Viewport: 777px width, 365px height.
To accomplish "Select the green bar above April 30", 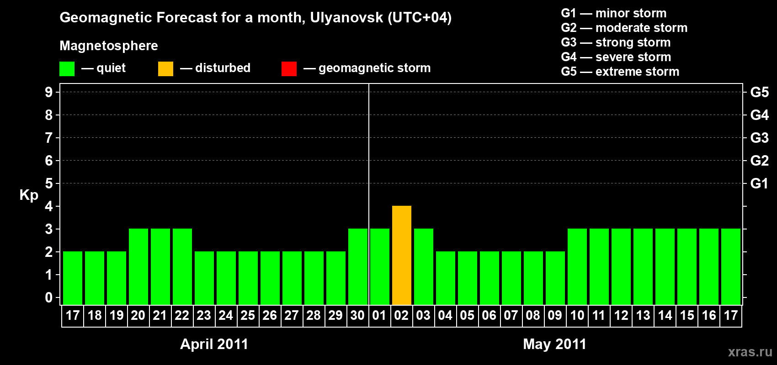I will 358,266.
